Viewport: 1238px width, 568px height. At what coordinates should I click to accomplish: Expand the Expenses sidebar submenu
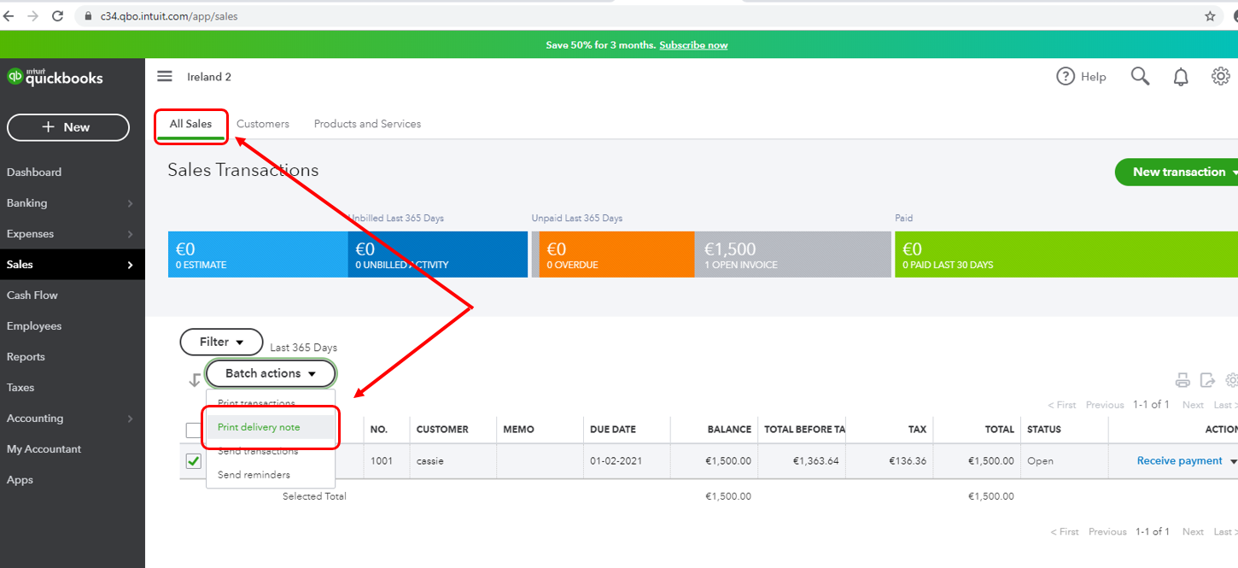130,234
